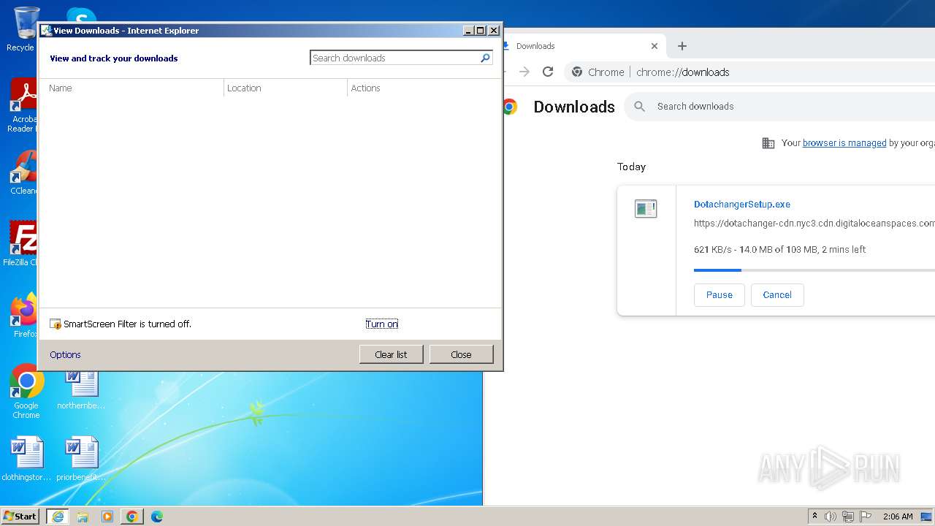The height and width of the screenshot is (526, 935).
Task: Open the browser is managed link
Action: pyautogui.click(x=844, y=143)
